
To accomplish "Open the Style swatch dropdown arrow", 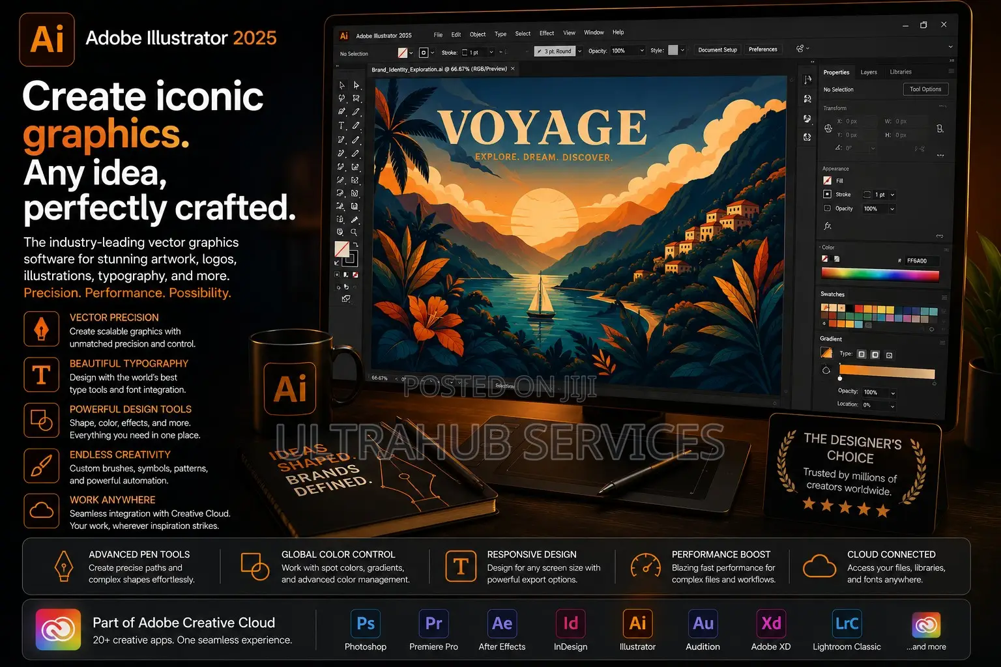I will [682, 50].
